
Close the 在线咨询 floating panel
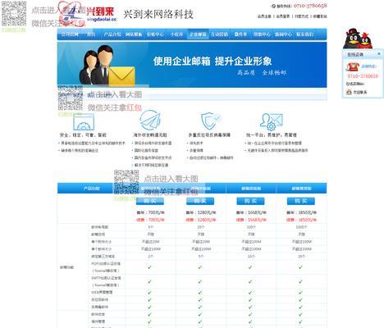(x=379, y=54)
